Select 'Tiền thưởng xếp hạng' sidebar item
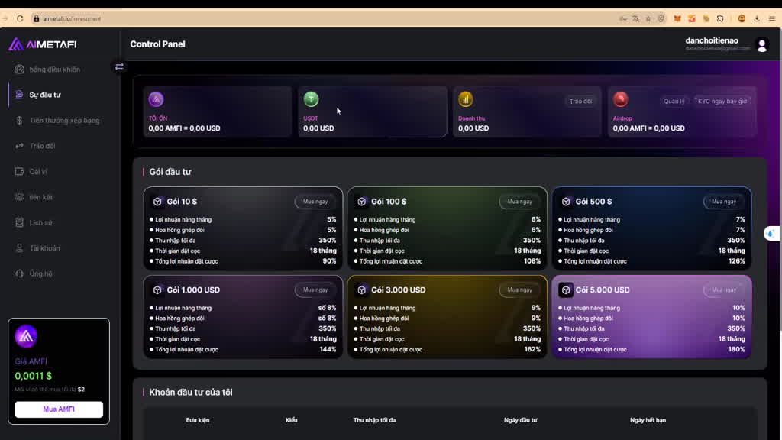This screenshot has height=440, width=782. click(x=64, y=121)
